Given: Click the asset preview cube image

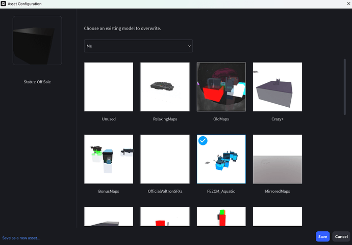Looking at the screenshot, I should pyautogui.click(x=37, y=41).
